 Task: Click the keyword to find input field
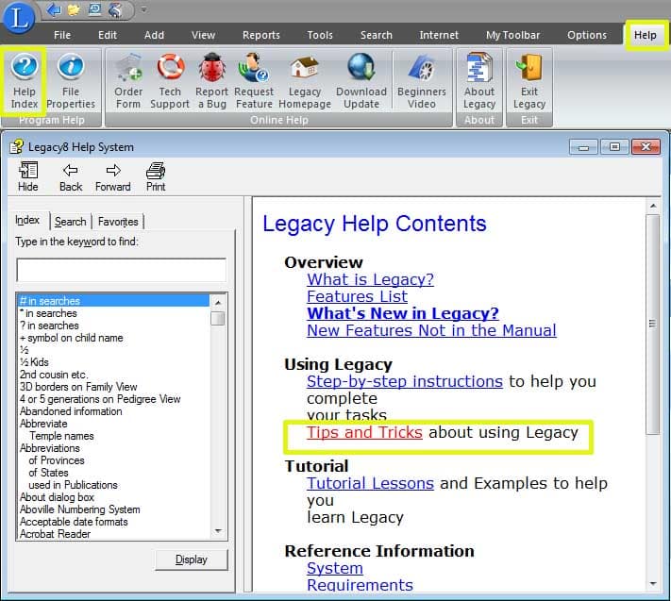coord(121,270)
